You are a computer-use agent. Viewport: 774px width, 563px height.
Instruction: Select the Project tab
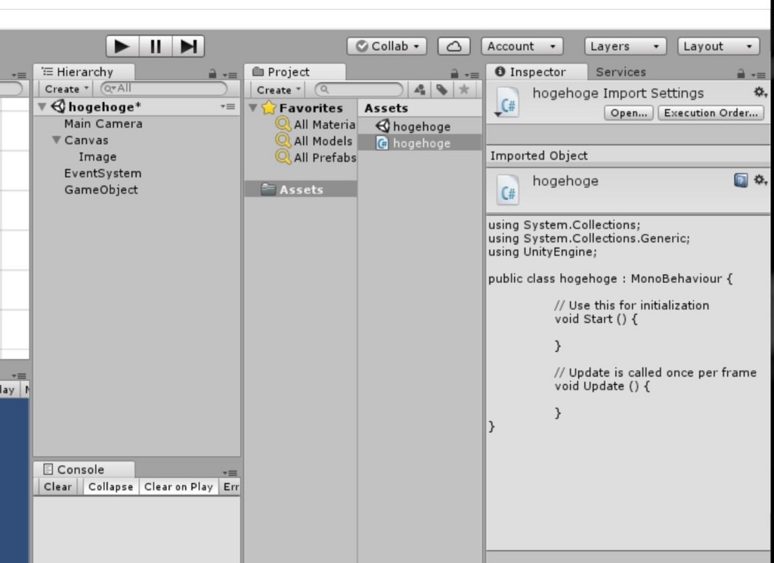click(x=296, y=72)
